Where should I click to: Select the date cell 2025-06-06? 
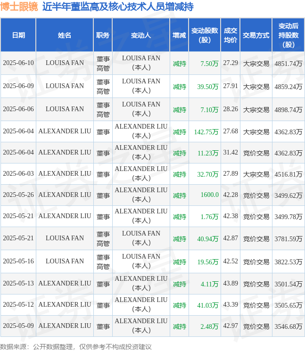click(x=18, y=109)
